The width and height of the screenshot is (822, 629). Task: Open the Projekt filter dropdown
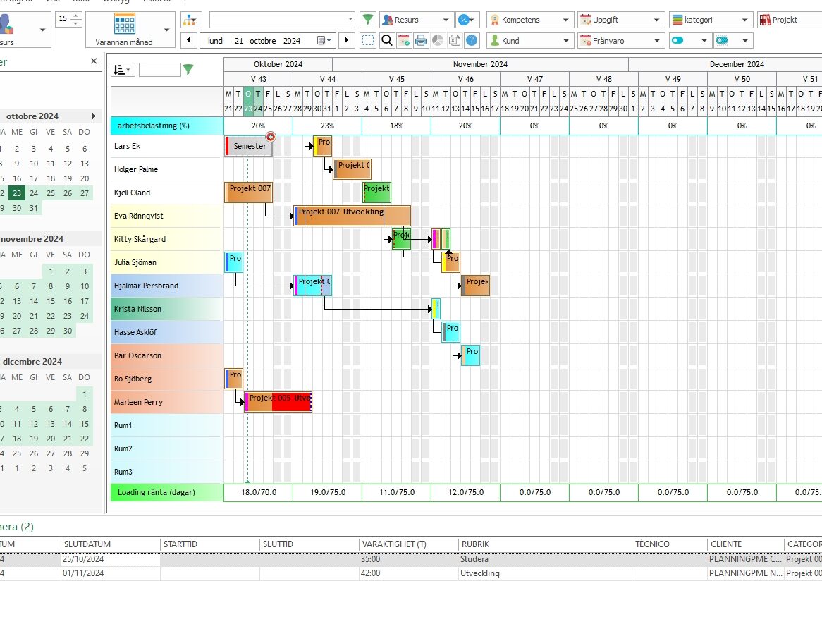pos(790,20)
